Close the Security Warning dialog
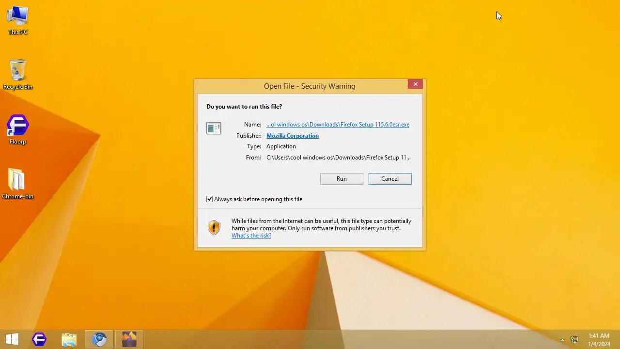620x349 pixels. coord(415,84)
